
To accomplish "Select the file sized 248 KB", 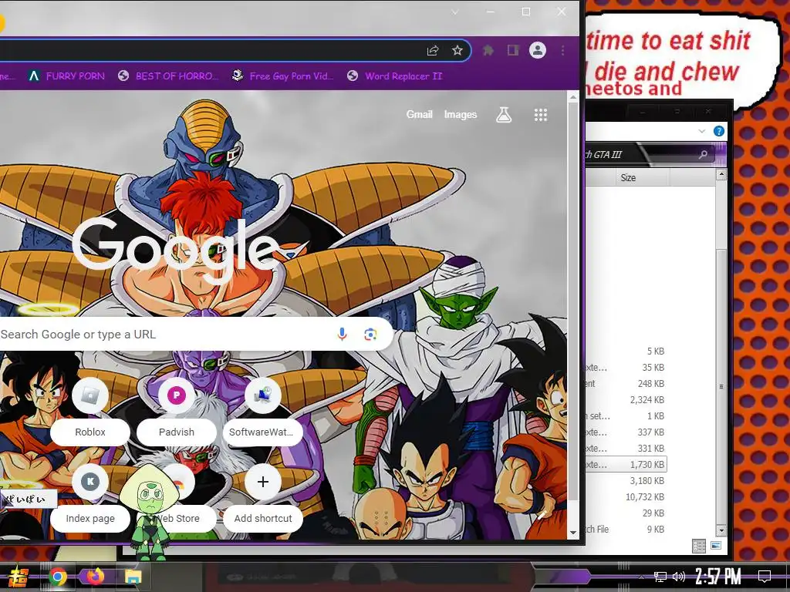I will [626, 384].
